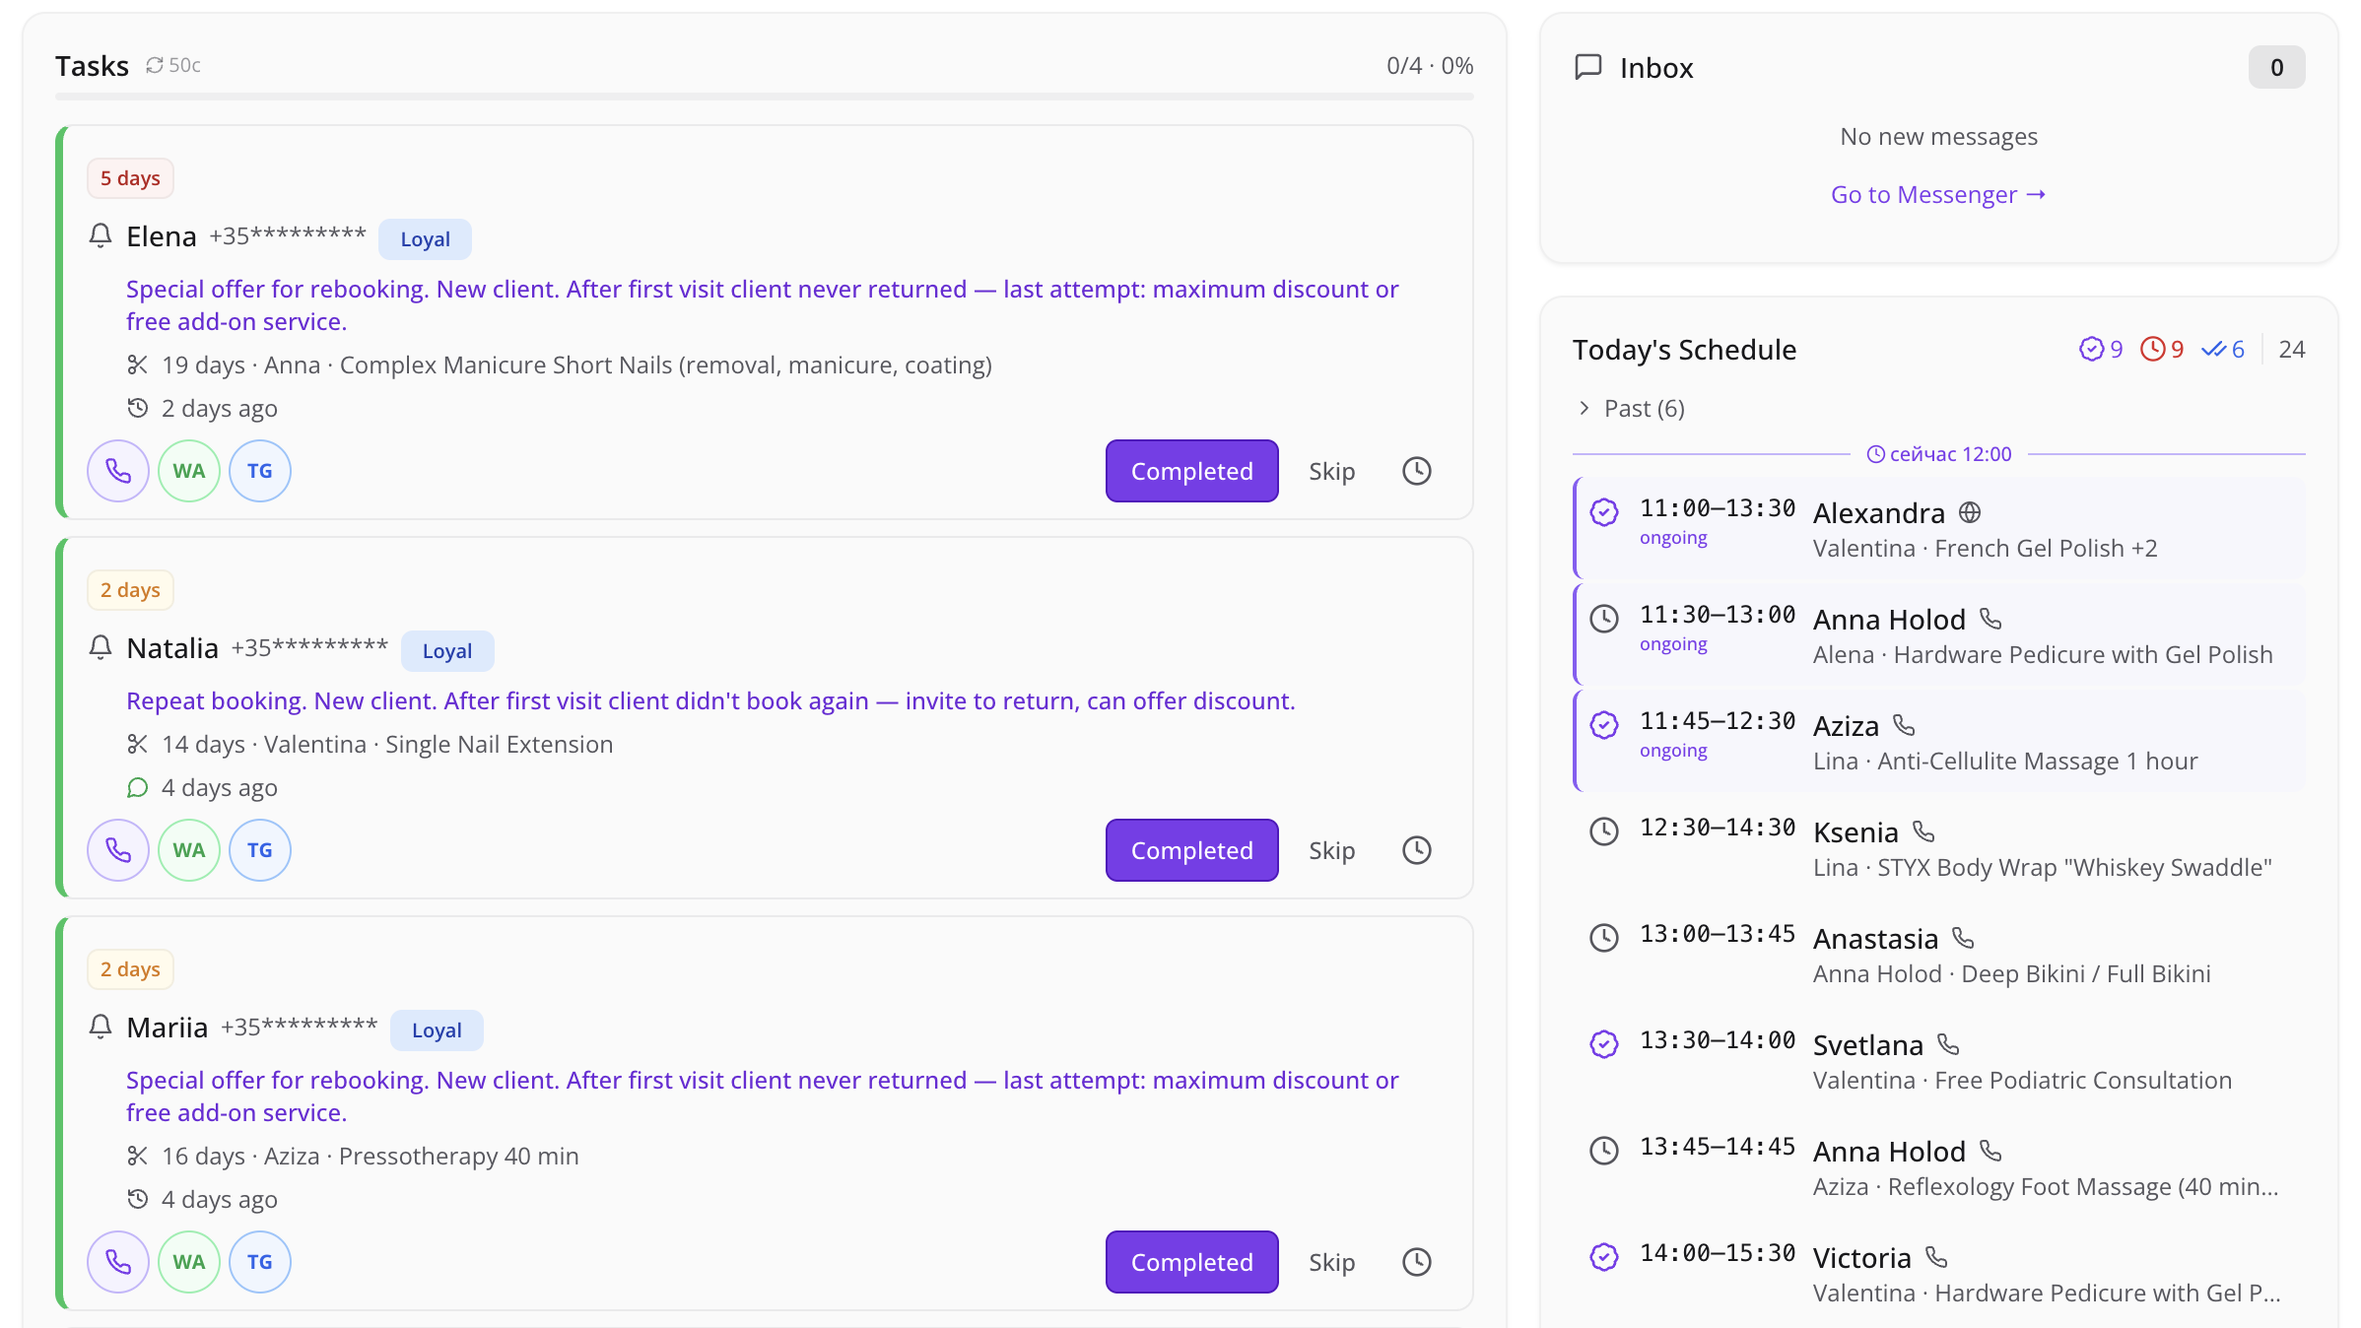Screen dimensions: 2361x1328
Task: Click confirmed status icon for Alexandra
Action: 1604,512
